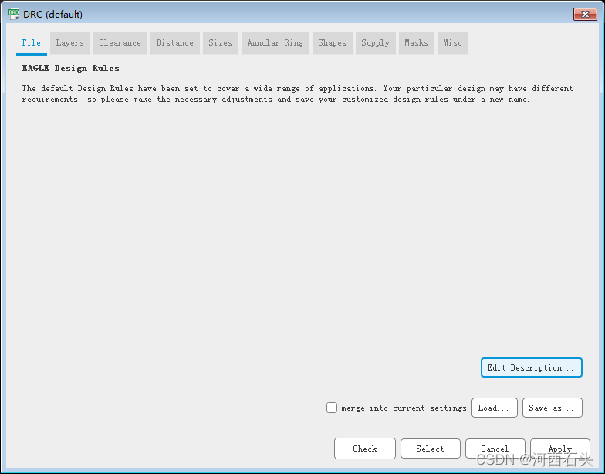Switch to the Annular Ring tab
Viewport: 605px width, 474px height.
coord(275,43)
